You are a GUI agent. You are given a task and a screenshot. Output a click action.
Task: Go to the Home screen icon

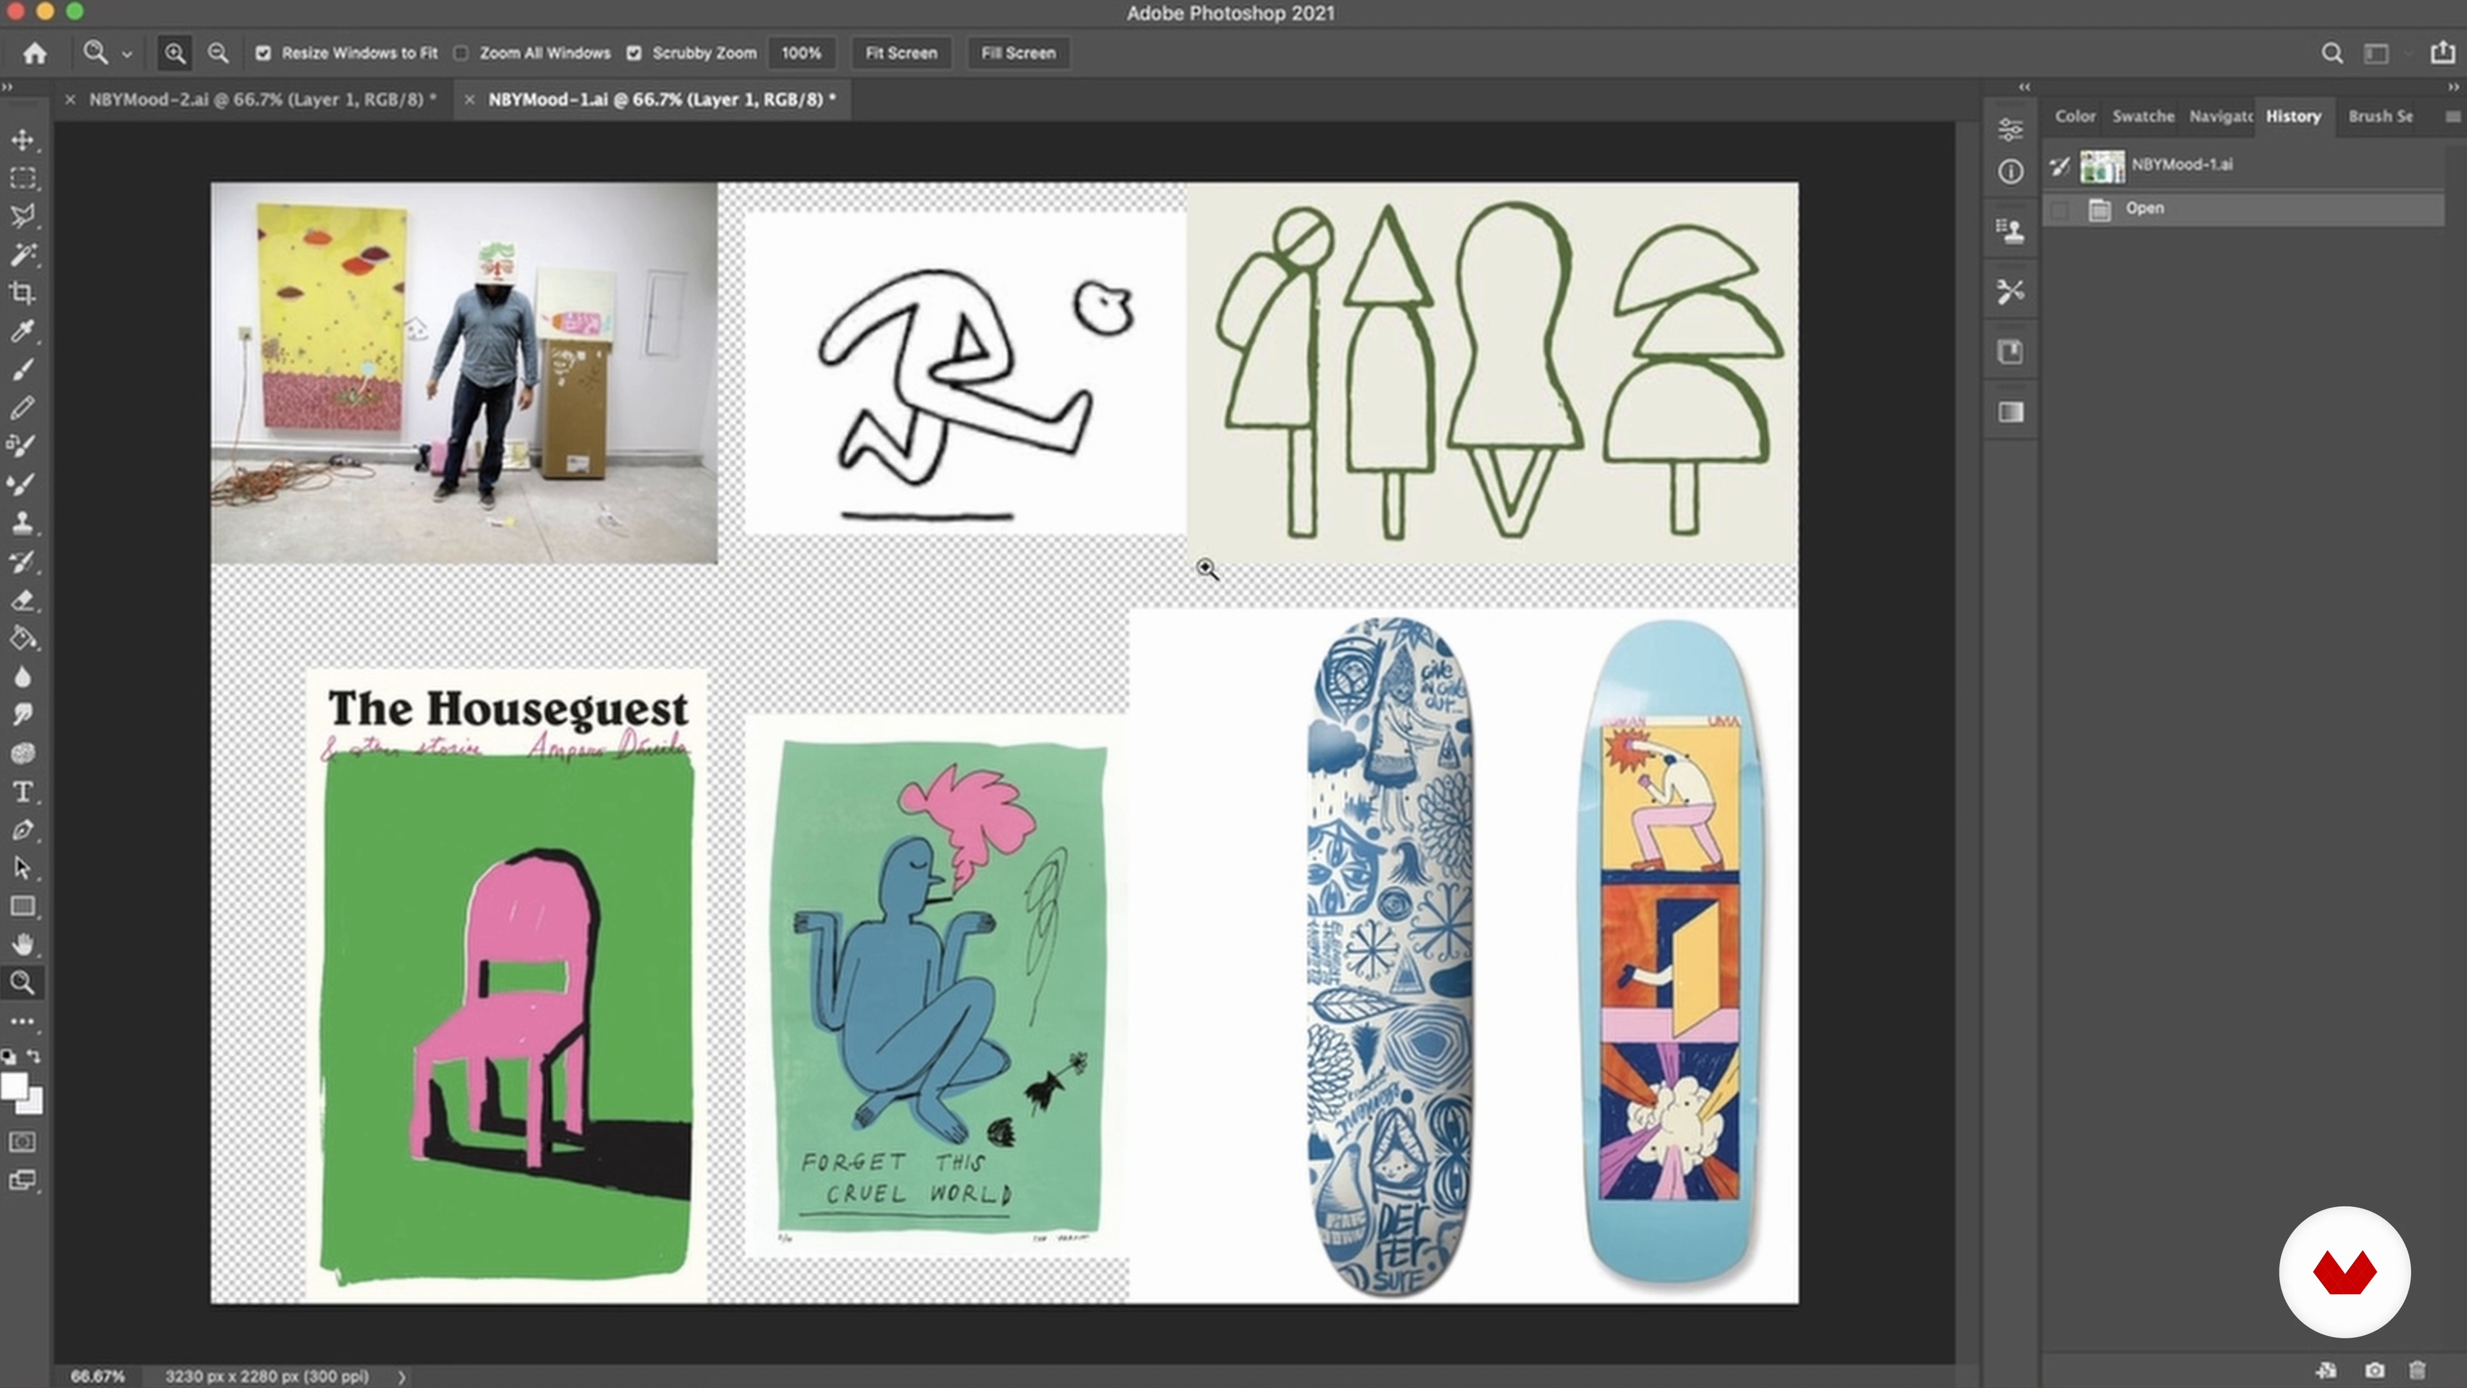click(35, 53)
